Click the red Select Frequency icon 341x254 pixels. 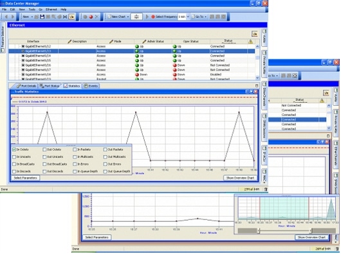coord(153,17)
